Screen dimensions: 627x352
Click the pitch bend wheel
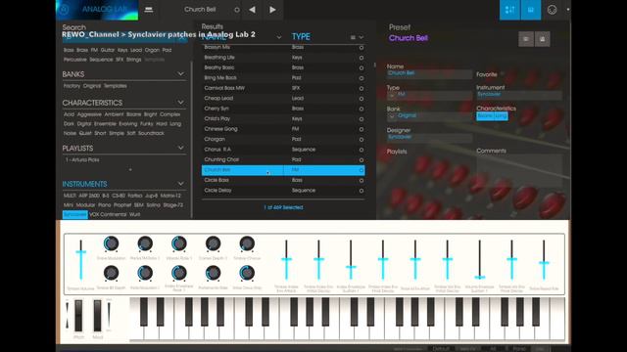pos(78,316)
